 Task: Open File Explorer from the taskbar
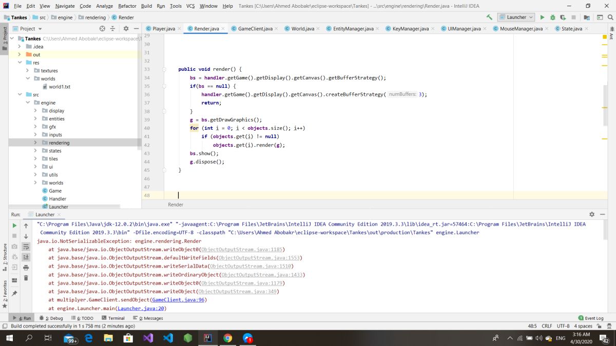[x=108, y=338]
